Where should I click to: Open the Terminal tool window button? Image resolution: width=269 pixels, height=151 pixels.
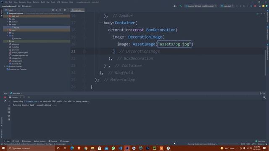(53, 141)
